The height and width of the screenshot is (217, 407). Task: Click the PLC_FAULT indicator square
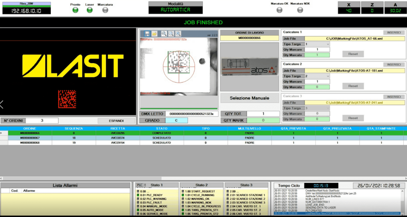[x=138, y=202]
